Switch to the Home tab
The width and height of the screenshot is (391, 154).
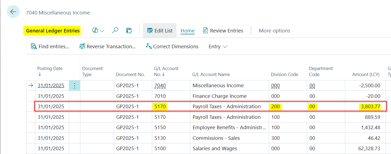(x=188, y=31)
